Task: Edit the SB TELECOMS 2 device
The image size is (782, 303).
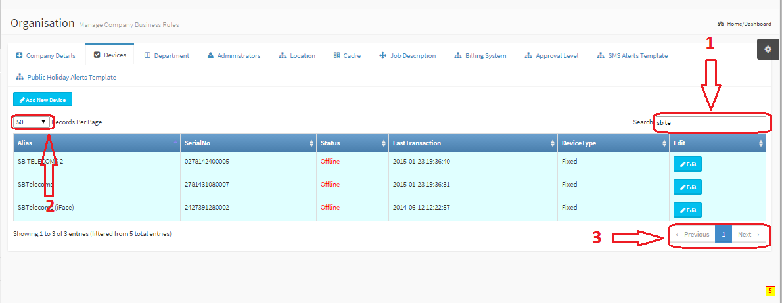Action: [687, 164]
